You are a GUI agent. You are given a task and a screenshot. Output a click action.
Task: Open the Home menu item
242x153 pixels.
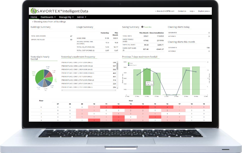click(x=34, y=17)
